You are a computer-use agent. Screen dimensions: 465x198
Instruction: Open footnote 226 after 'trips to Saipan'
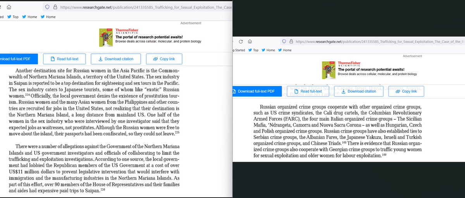point(103,189)
